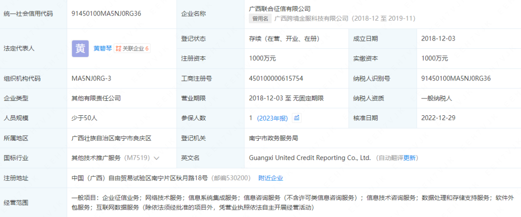Click the 所属地区 label cell
The image size is (521, 217).
coord(33,138)
